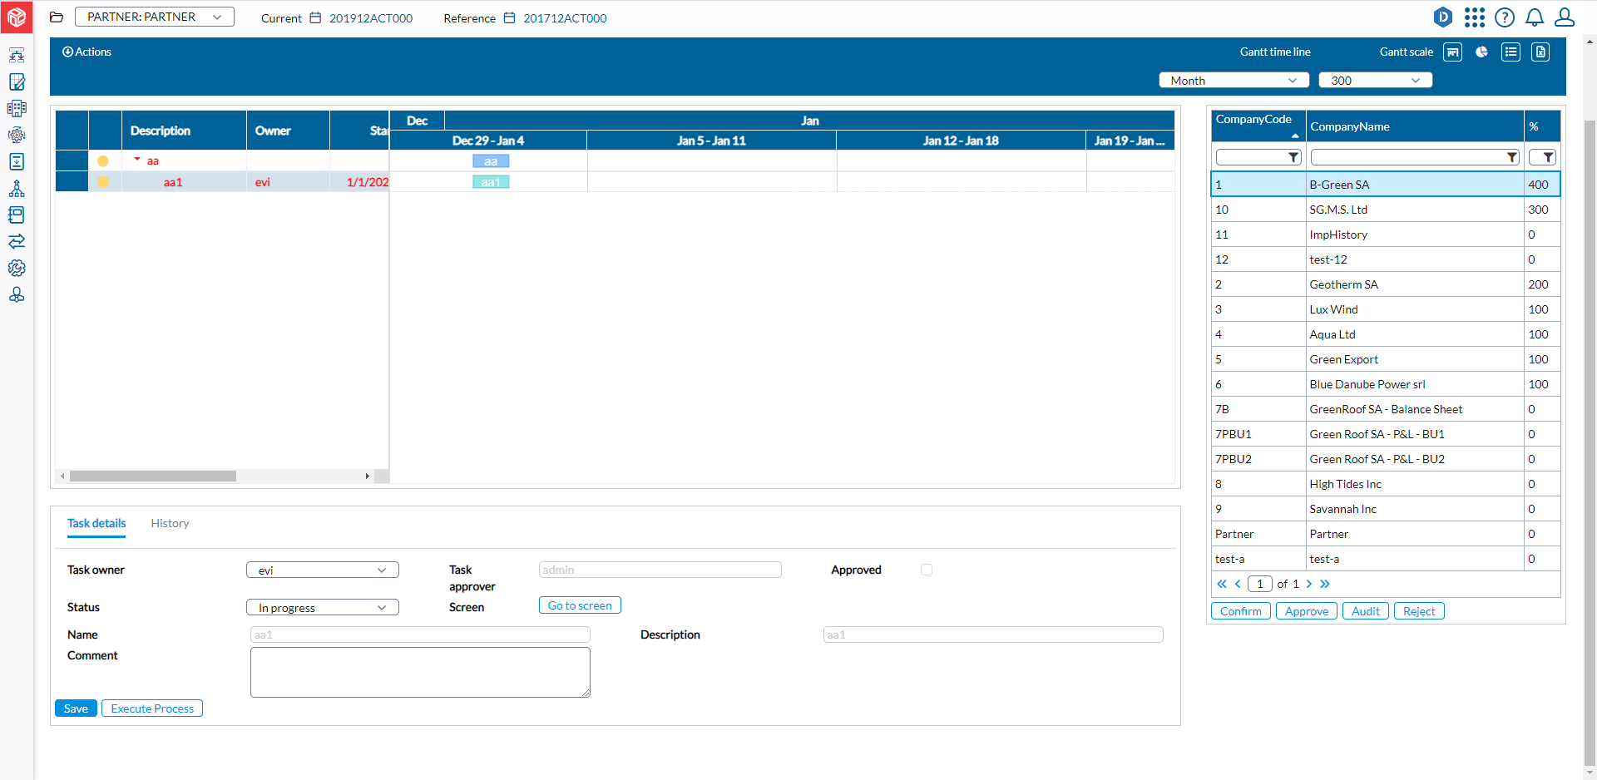Approve the selected company row

pyautogui.click(x=1306, y=610)
